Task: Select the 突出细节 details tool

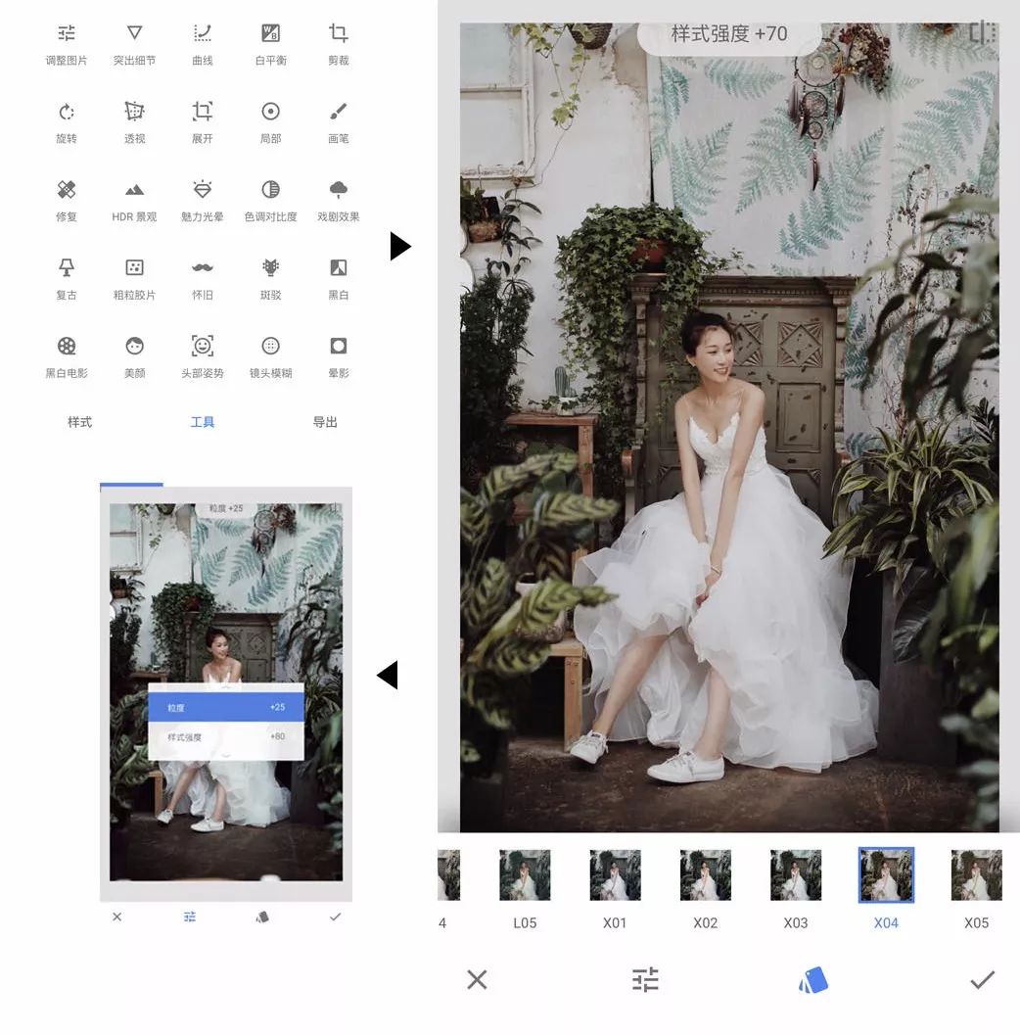Action: click(134, 44)
